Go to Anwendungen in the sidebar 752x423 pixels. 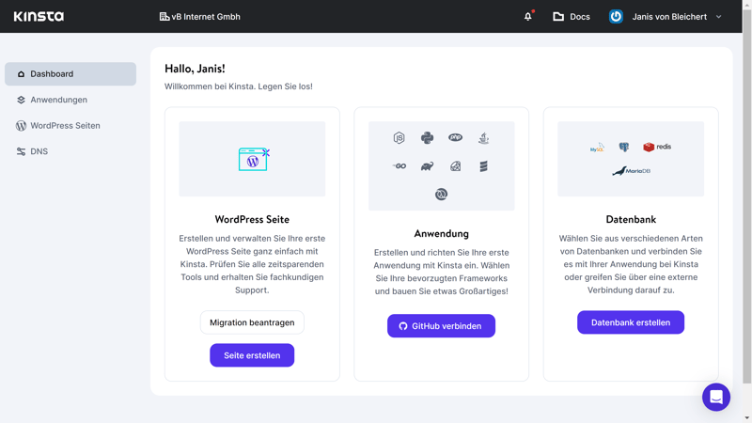[x=58, y=100]
